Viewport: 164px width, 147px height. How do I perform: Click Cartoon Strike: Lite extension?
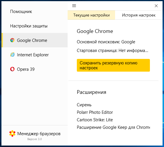(x=95, y=120)
